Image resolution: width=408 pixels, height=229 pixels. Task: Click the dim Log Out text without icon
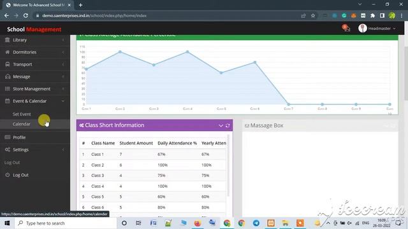(x=12, y=163)
